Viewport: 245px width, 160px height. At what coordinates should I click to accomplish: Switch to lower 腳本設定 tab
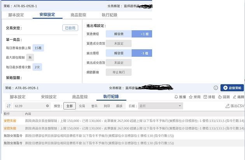pyautogui.click(x=17, y=97)
